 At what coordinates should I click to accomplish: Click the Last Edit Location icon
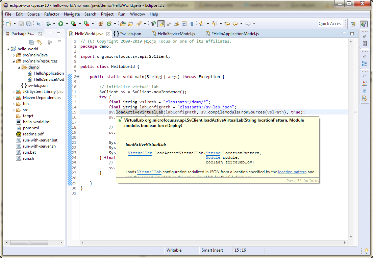coord(227,24)
